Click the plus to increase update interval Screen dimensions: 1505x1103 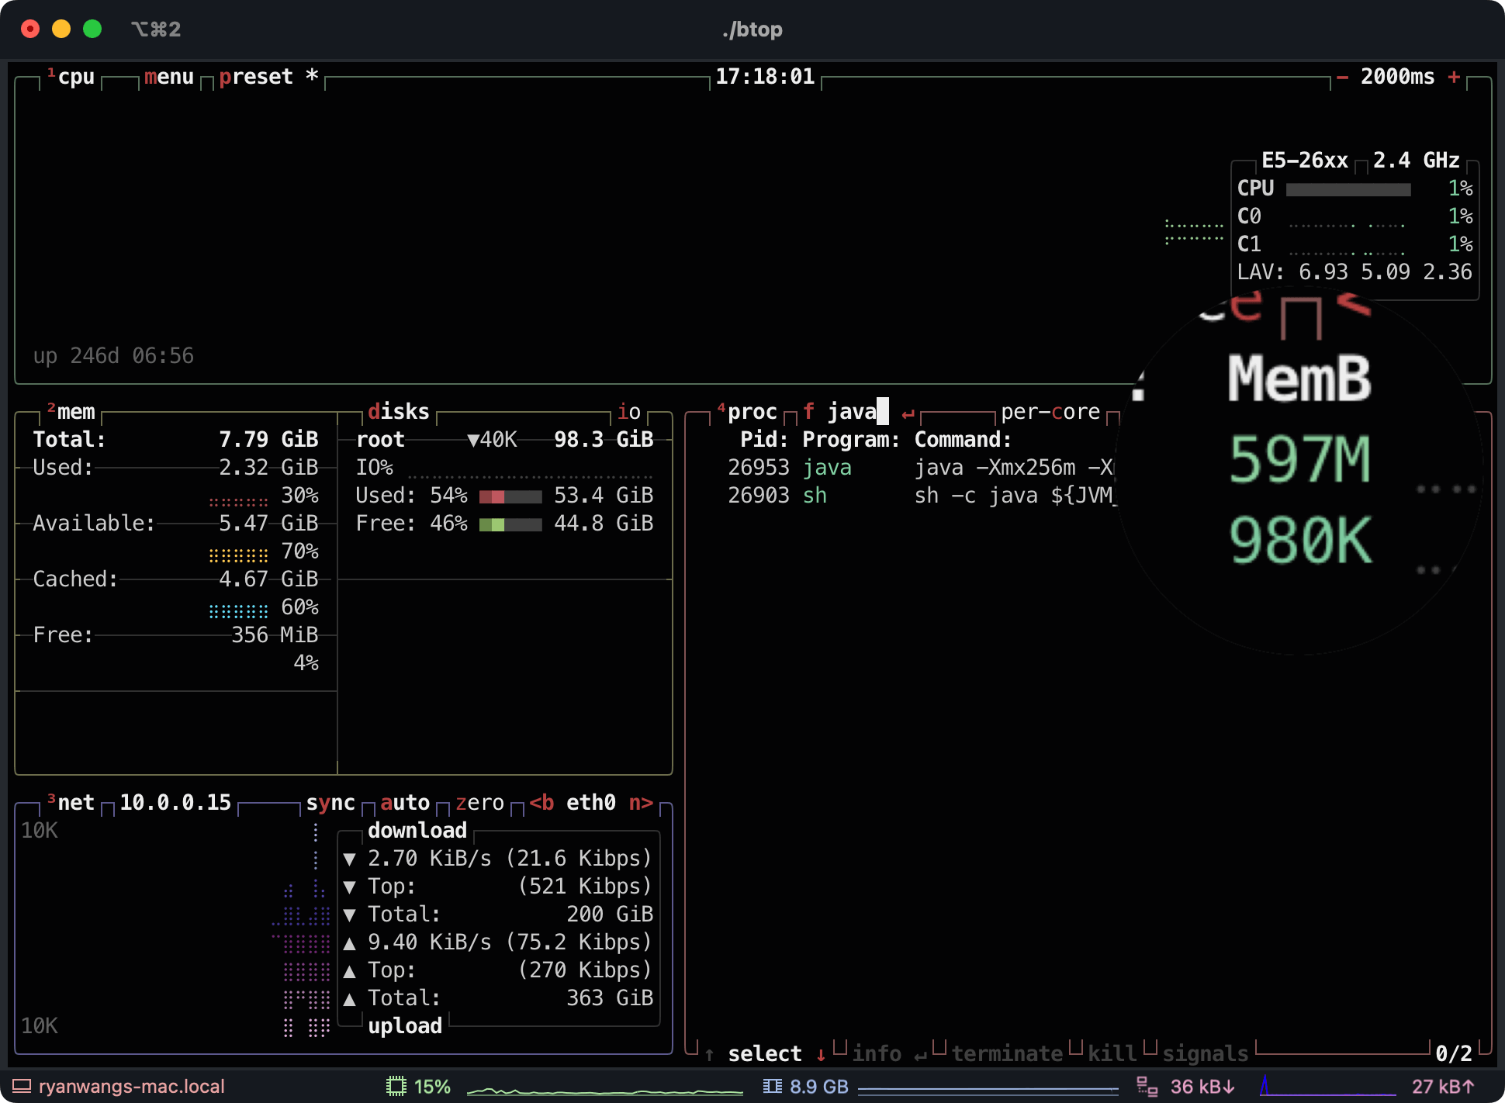click(x=1454, y=77)
